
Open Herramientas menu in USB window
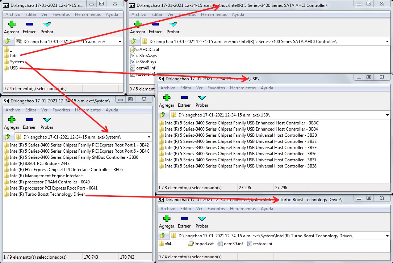243,88
